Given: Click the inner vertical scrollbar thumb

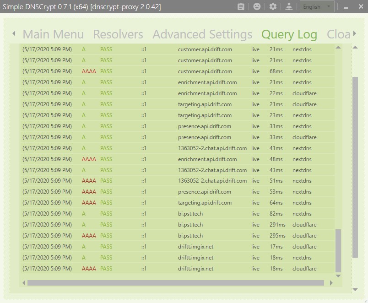Looking at the screenshot, I should click(338, 251).
